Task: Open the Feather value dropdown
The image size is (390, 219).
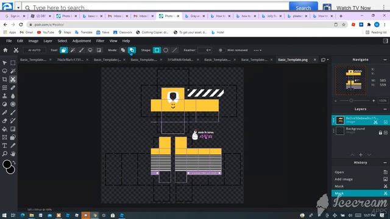Action: [x=205, y=50]
